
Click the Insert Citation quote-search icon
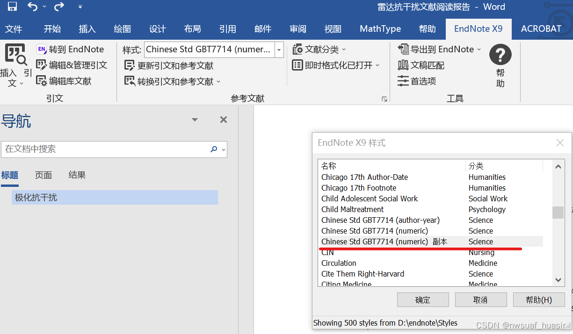[x=15, y=54]
